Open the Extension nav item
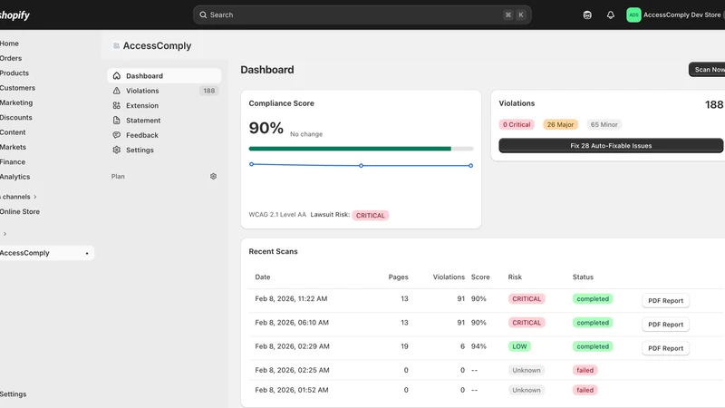This screenshot has height=408, width=725. (164, 105)
